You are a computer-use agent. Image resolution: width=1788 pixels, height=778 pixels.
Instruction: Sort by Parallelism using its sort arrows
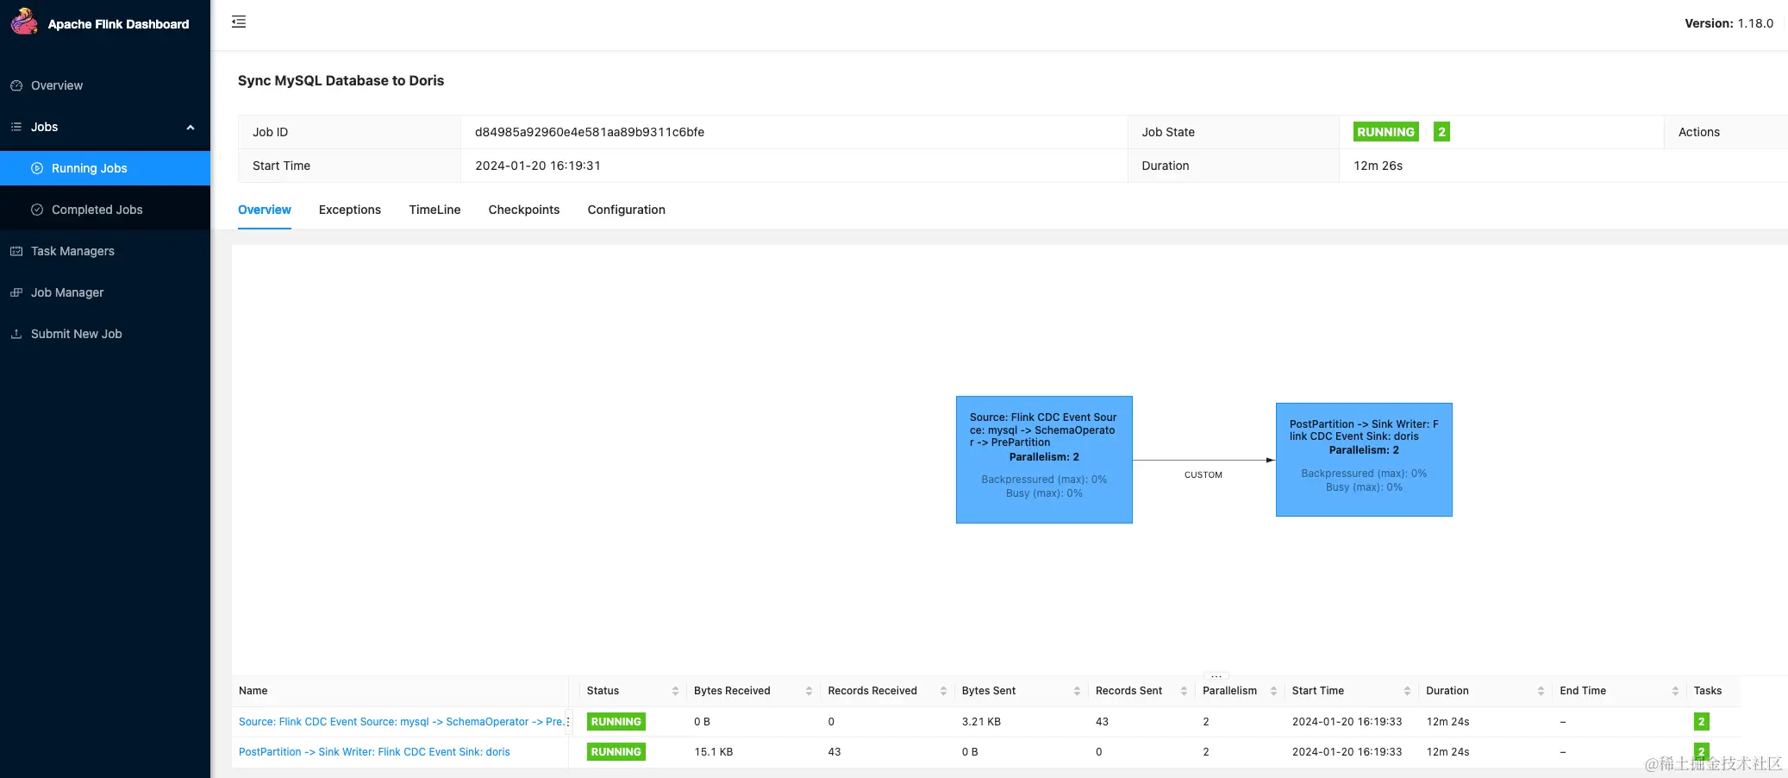[1273, 691]
